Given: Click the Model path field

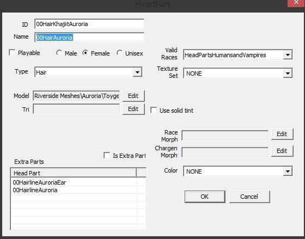Looking at the screenshot, I should point(76,96).
